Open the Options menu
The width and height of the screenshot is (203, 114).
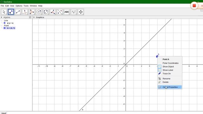click(19, 6)
